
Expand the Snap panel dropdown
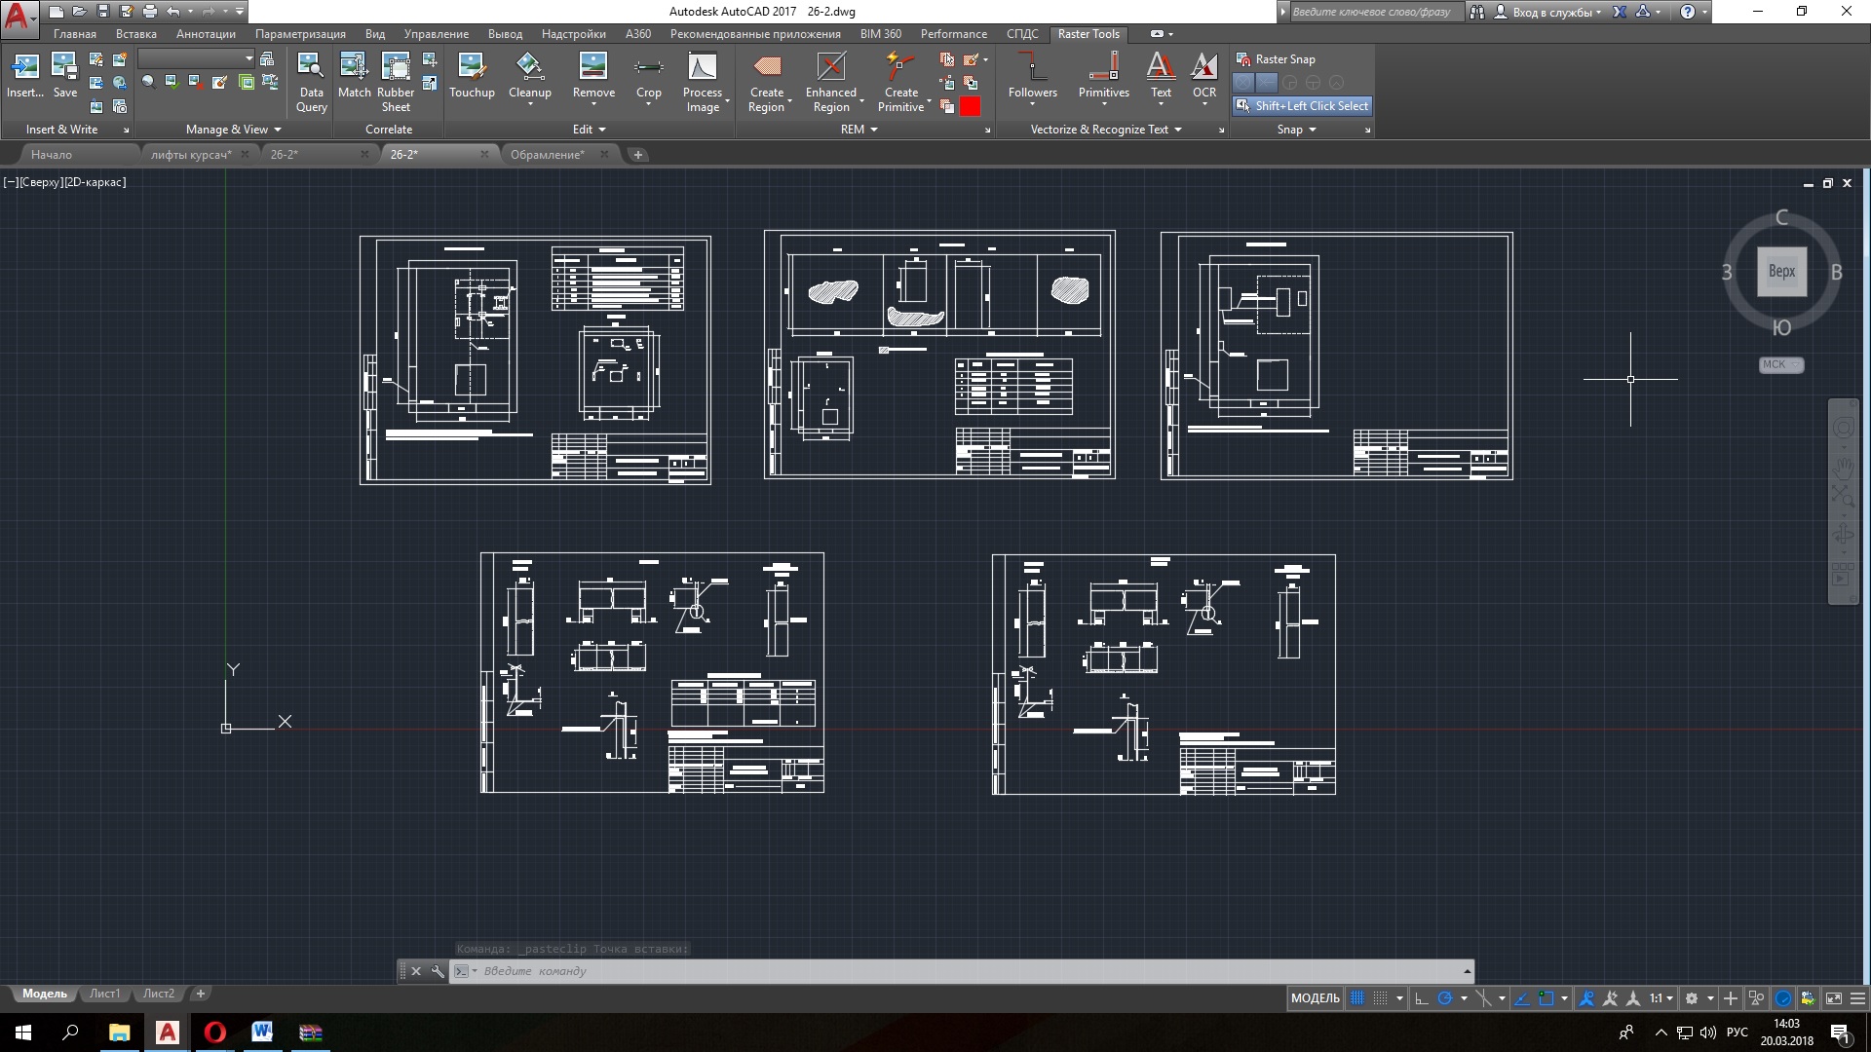1297,130
